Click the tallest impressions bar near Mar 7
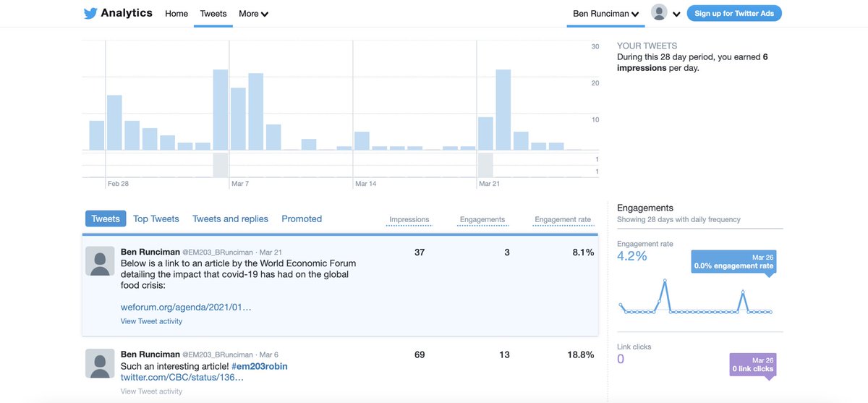868x403 pixels. [x=221, y=110]
